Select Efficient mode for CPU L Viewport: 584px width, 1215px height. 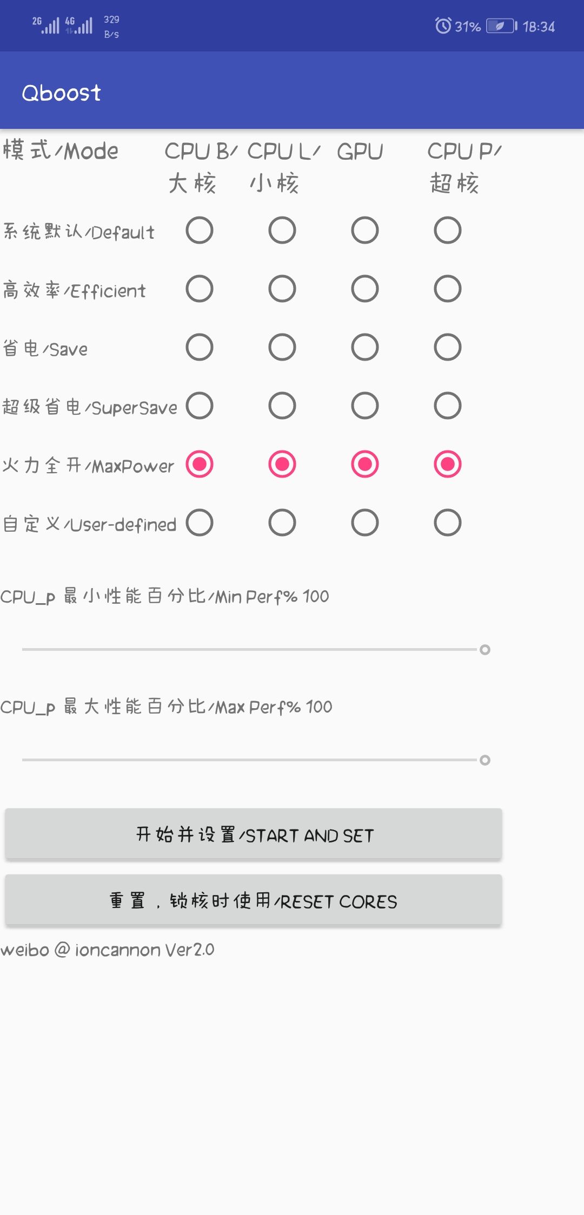point(282,289)
